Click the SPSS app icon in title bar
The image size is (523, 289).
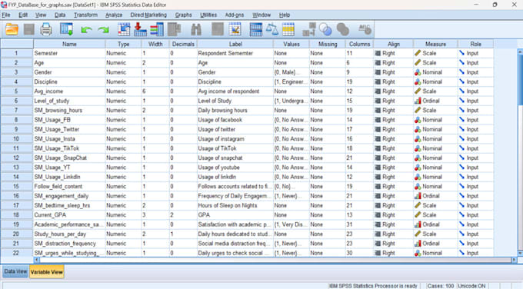coord(4,5)
